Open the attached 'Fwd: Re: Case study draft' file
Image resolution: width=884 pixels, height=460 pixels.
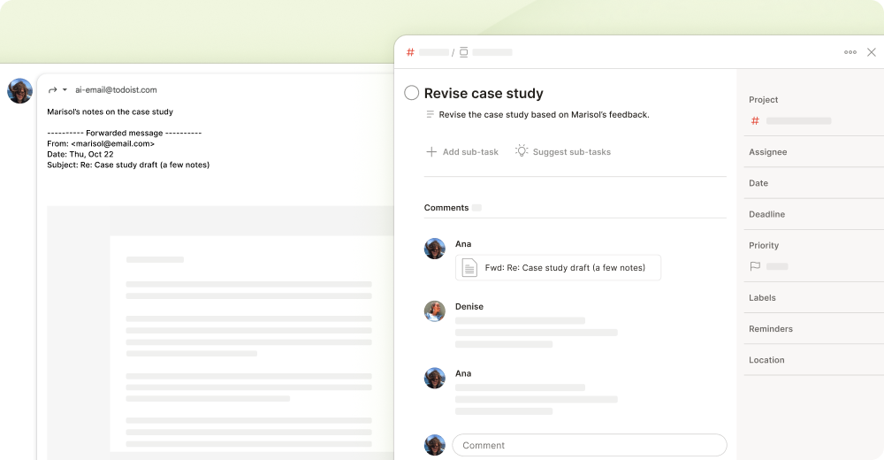[x=558, y=267]
